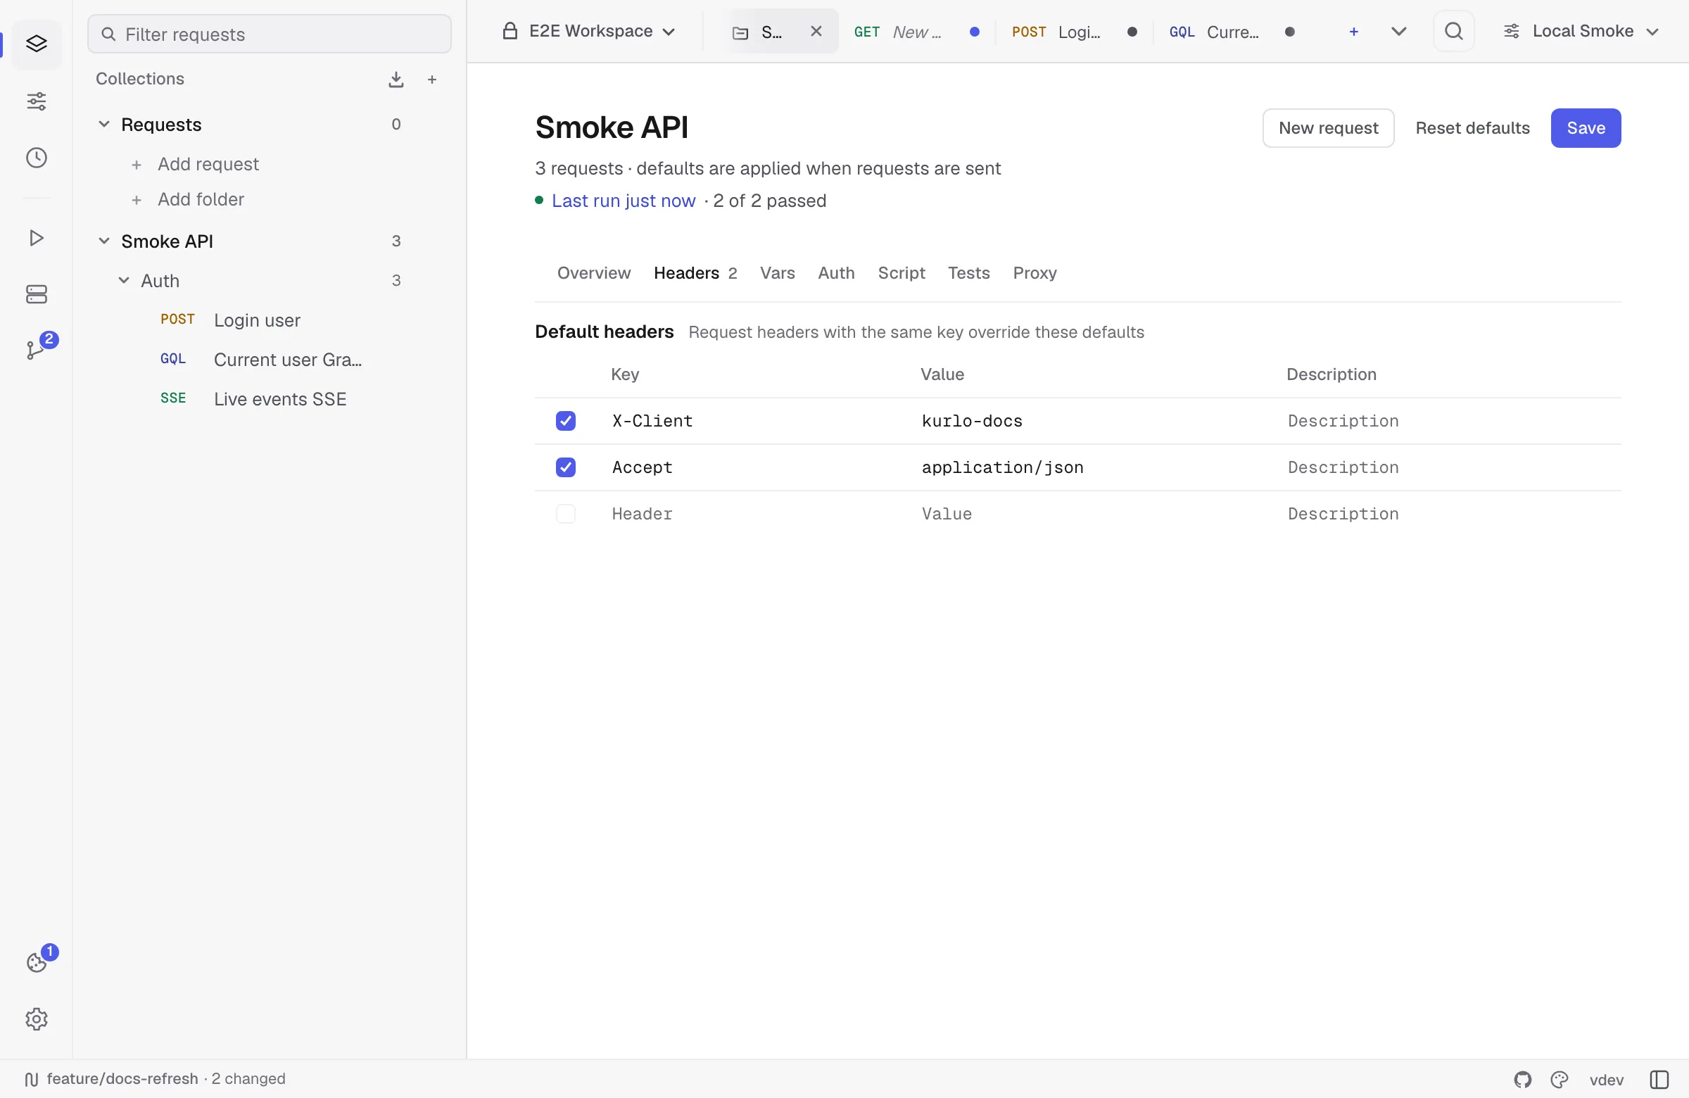
Task: Open the Local Smoke environment dropdown
Action: point(1581,31)
